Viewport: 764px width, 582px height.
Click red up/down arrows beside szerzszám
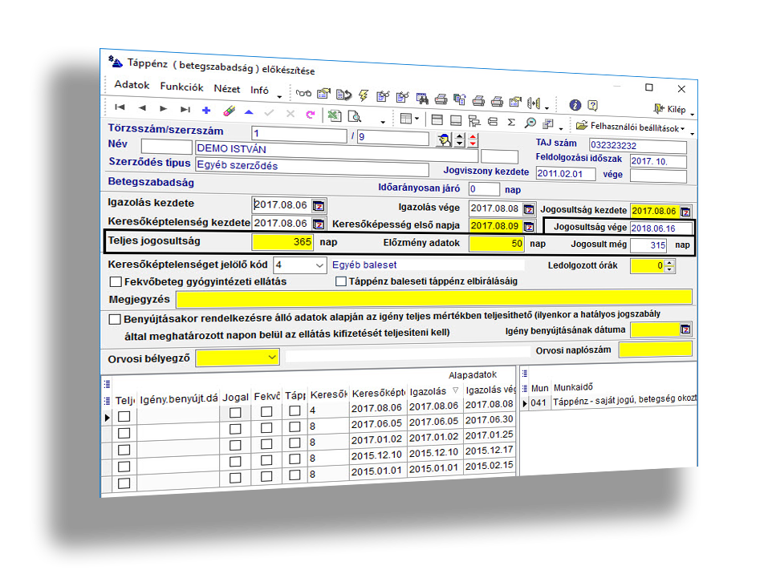[x=473, y=140]
